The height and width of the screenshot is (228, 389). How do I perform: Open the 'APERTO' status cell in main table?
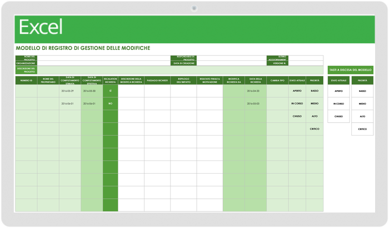tap(297, 91)
